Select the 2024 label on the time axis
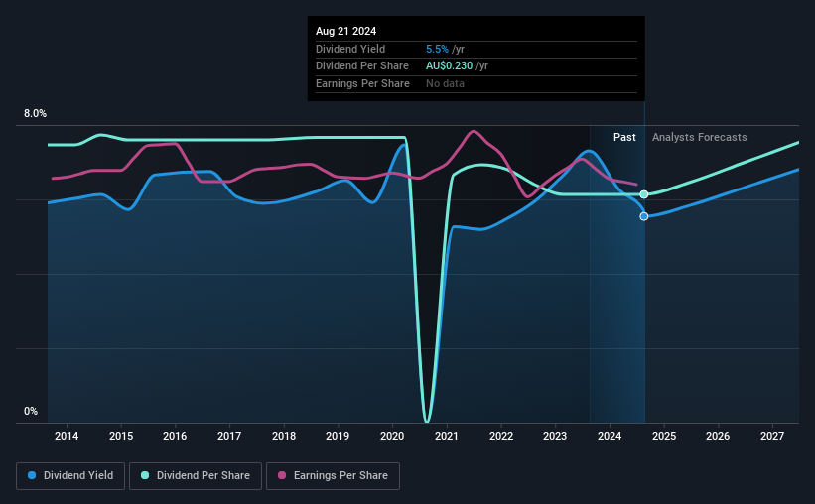815x504 pixels. tap(610, 436)
